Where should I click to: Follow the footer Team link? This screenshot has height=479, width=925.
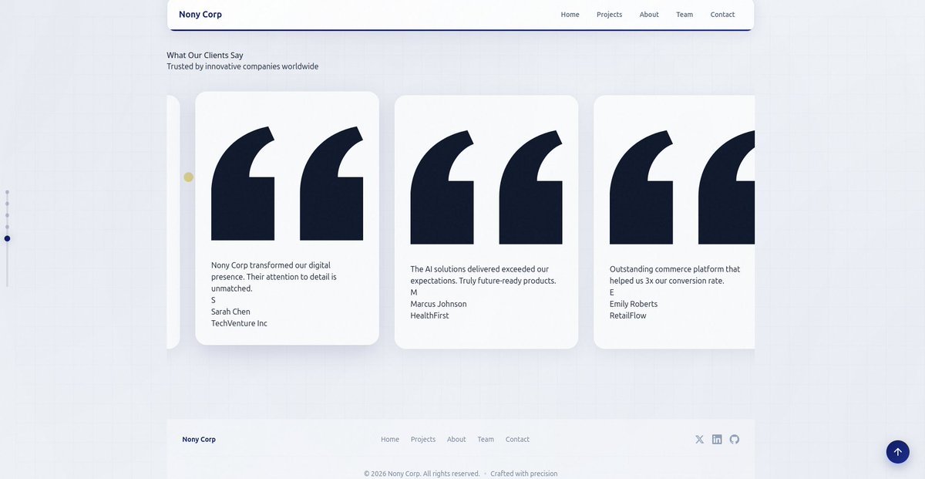tap(486, 440)
